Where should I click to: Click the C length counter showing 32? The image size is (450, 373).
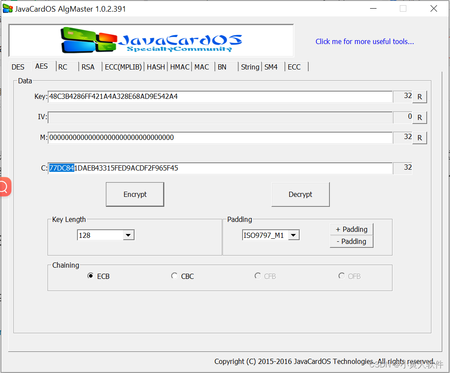402,168
